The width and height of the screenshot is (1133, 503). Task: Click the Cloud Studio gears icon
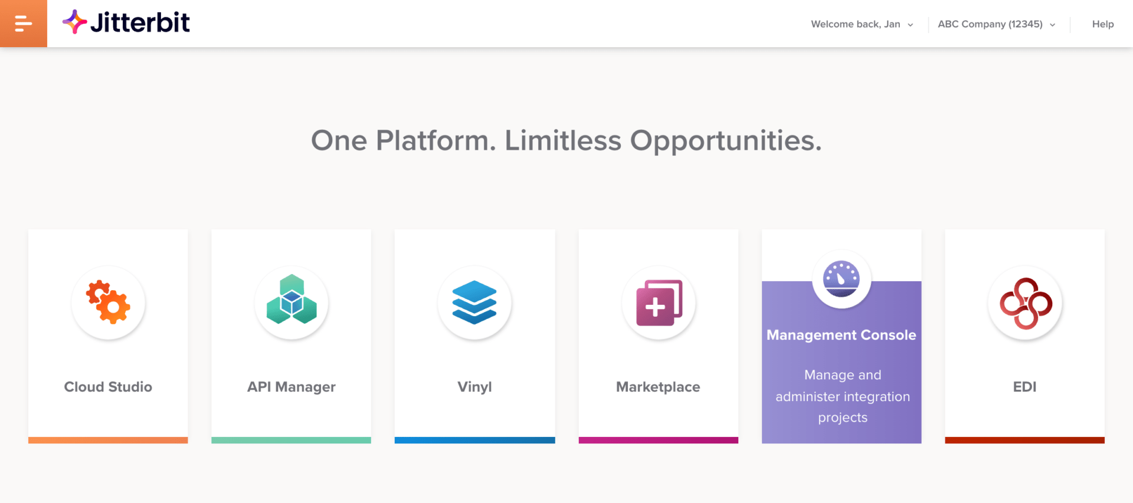coord(108,303)
